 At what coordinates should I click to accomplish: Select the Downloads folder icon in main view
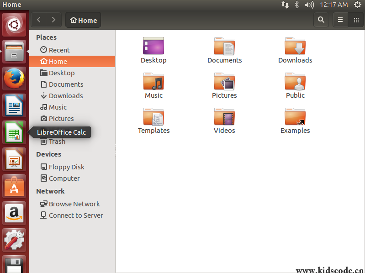click(x=295, y=46)
